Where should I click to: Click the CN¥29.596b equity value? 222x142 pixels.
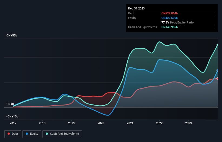(x=170, y=18)
